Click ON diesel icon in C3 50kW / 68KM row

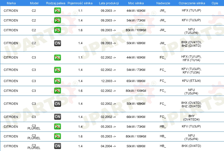[57, 104]
